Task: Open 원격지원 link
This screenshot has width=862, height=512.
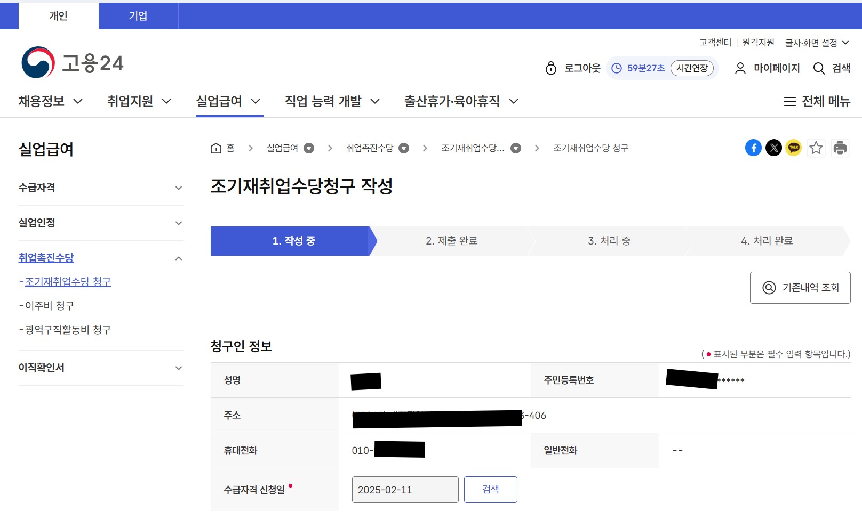Action: (758, 43)
